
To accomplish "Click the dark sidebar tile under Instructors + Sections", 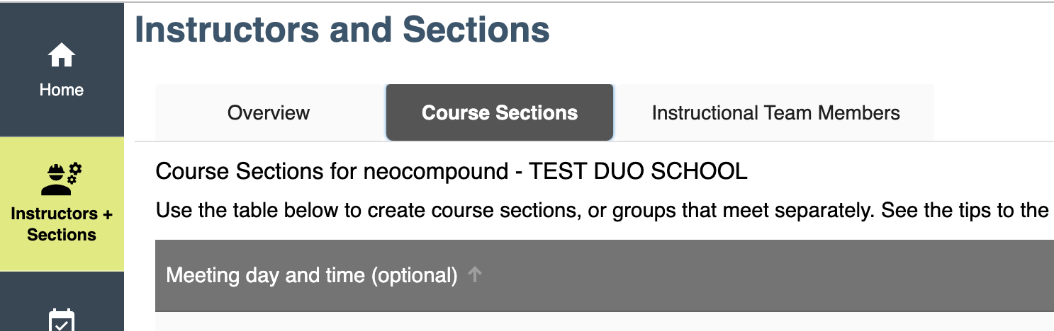I will pyautogui.click(x=62, y=301).
